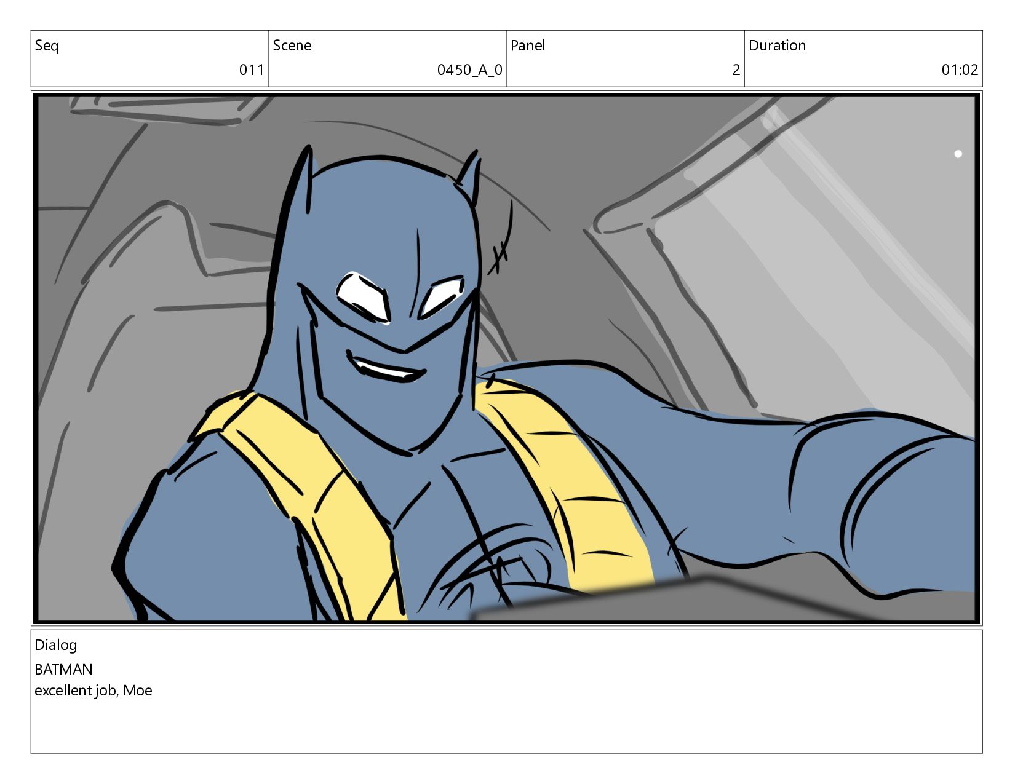The image size is (1015, 784).
Task: Select the Scene label
Action: pyautogui.click(x=292, y=46)
